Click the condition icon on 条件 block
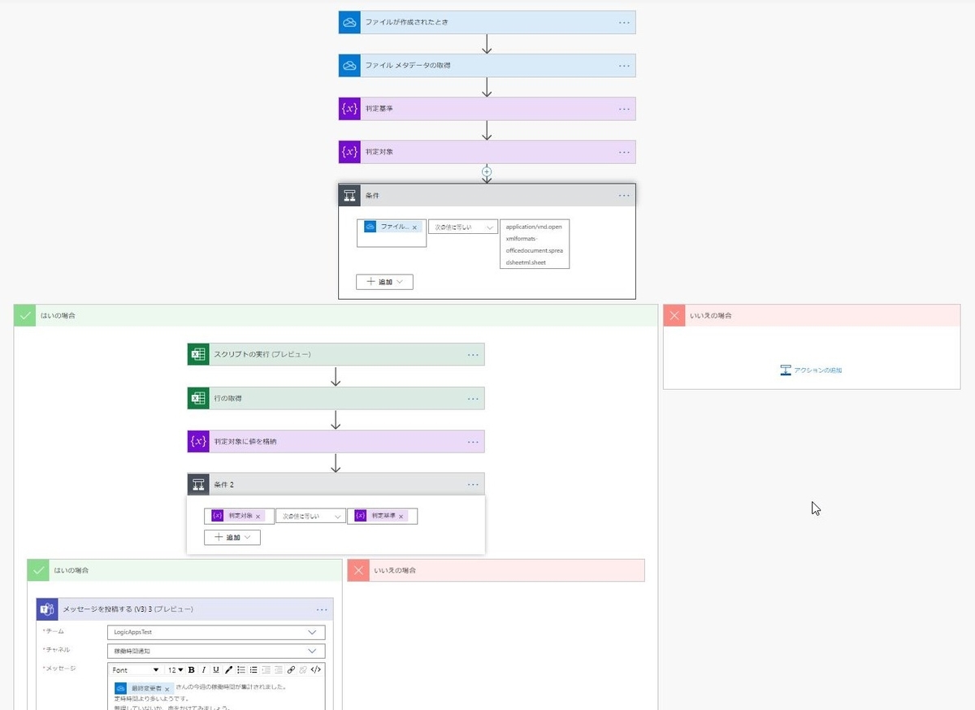 click(x=349, y=195)
